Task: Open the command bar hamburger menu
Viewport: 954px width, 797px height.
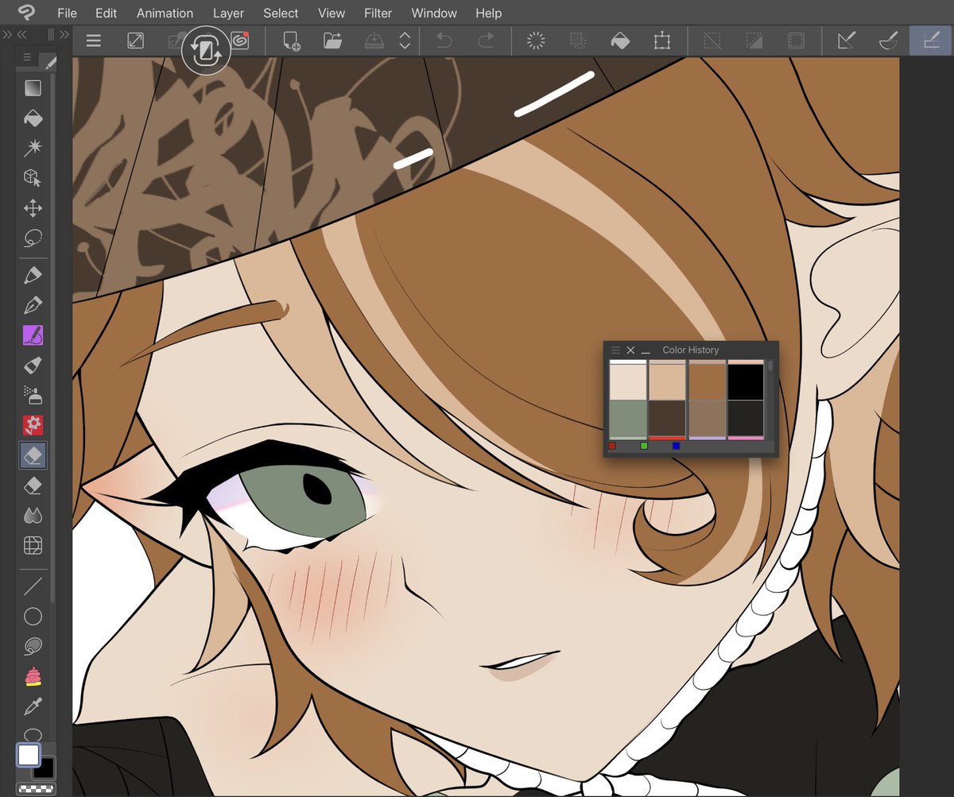Action: click(x=94, y=41)
